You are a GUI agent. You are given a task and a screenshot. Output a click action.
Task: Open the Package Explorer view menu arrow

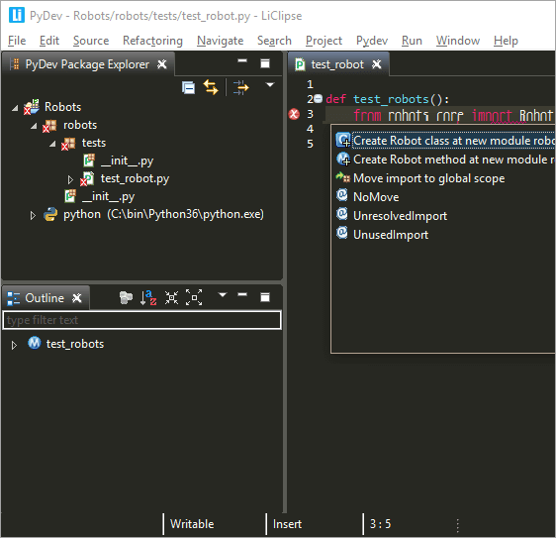point(270,85)
